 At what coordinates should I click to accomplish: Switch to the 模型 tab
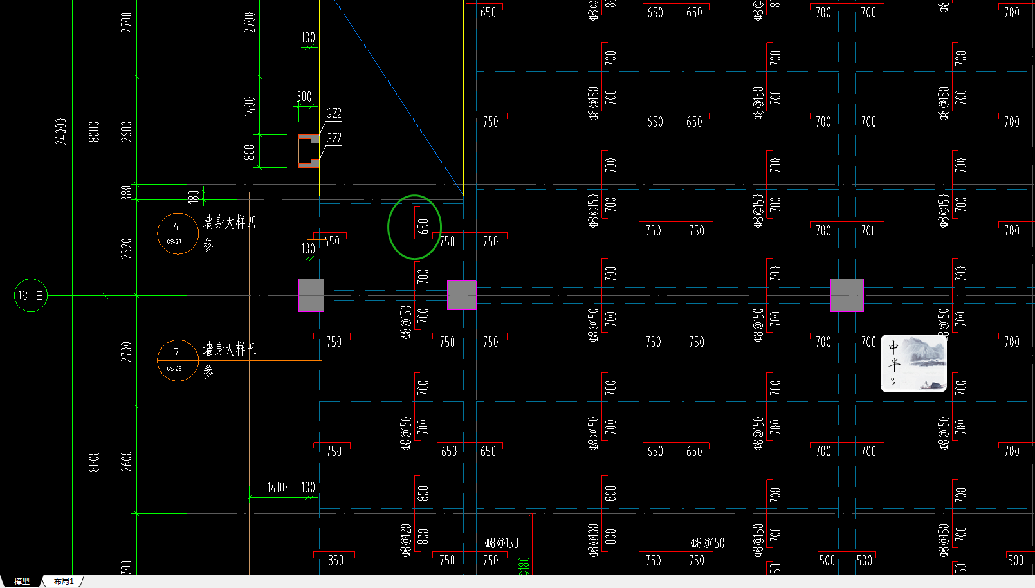[x=21, y=582]
